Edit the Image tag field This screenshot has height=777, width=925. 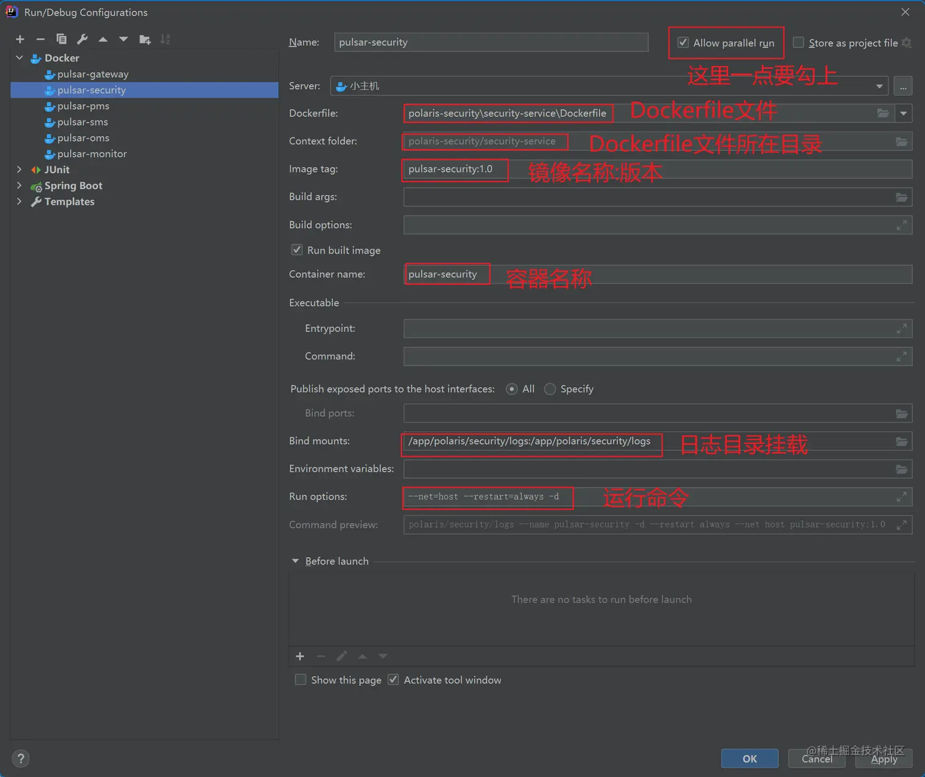click(x=658, y=169)
